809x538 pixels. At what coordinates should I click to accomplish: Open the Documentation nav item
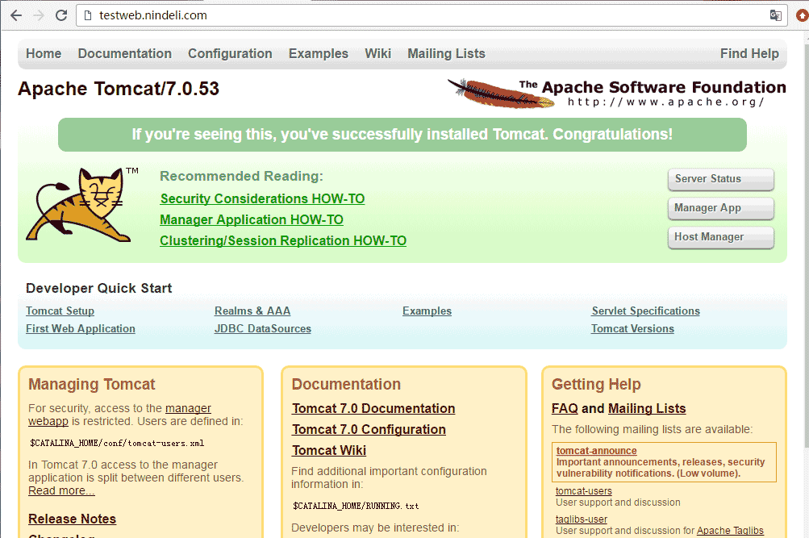point(124,54)
